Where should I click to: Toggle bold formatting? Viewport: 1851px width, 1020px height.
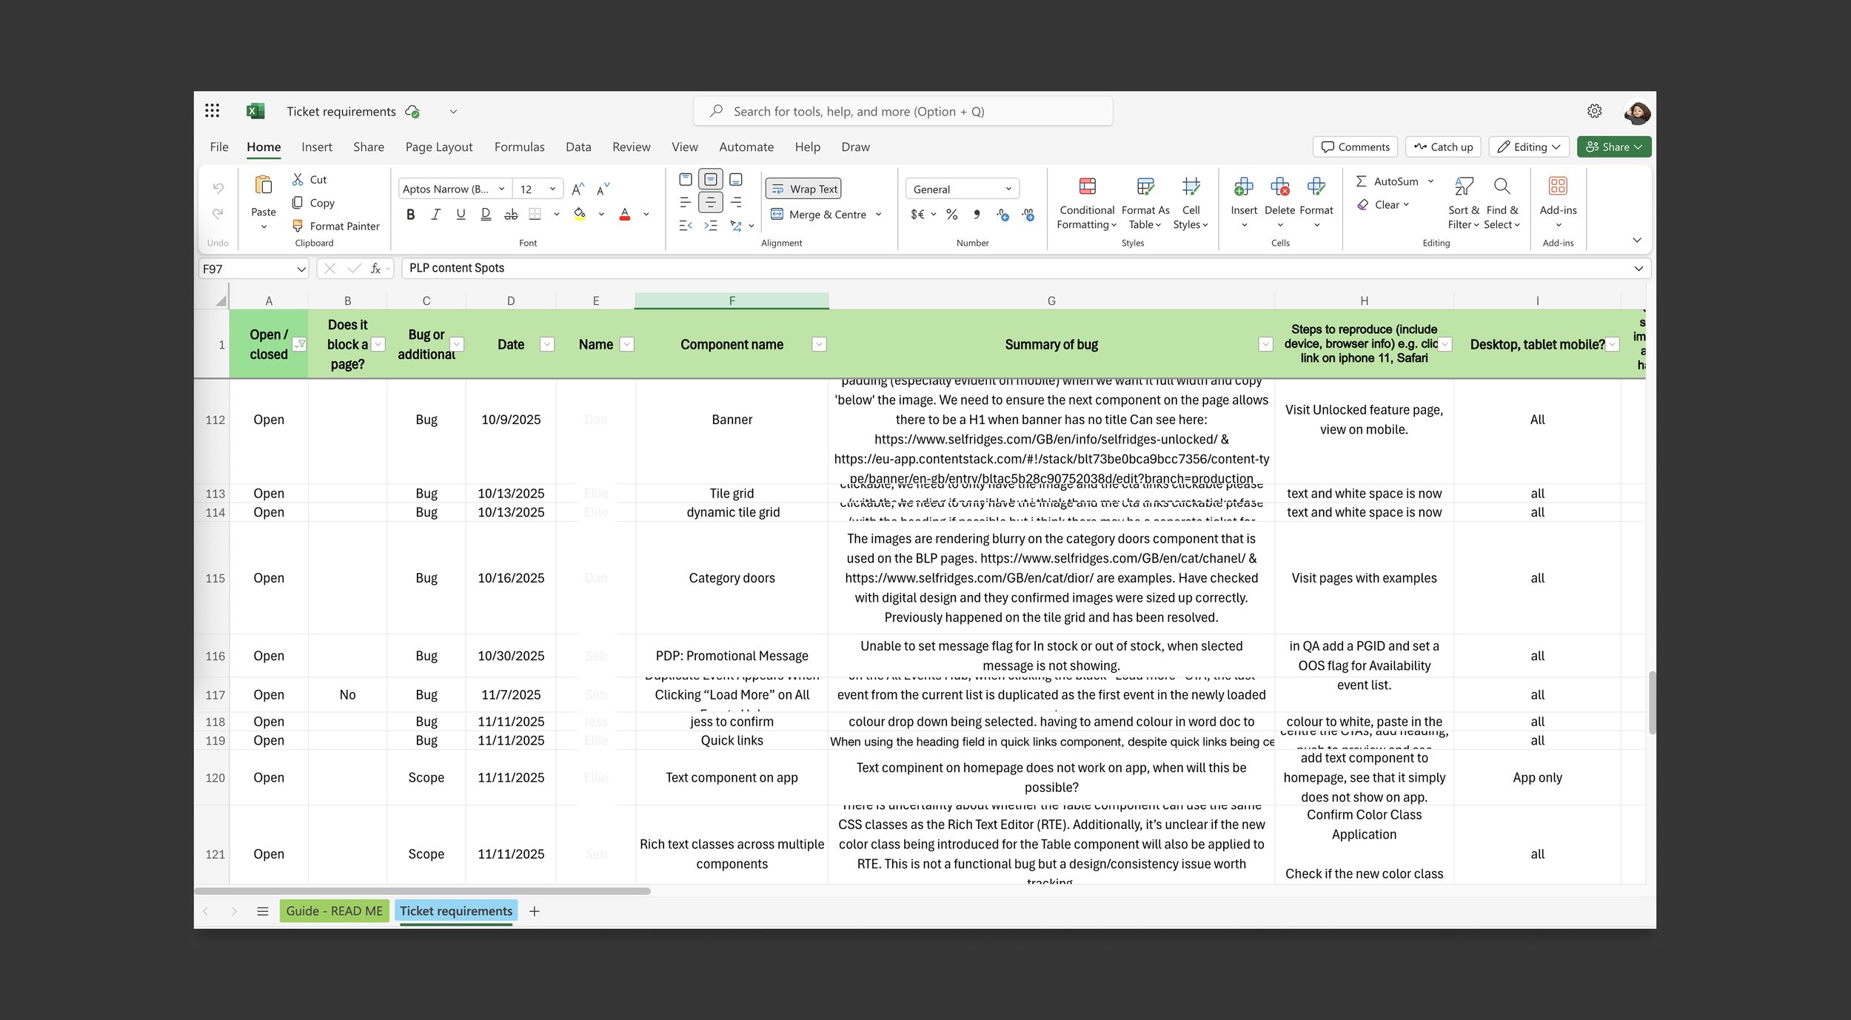(410, 214)
